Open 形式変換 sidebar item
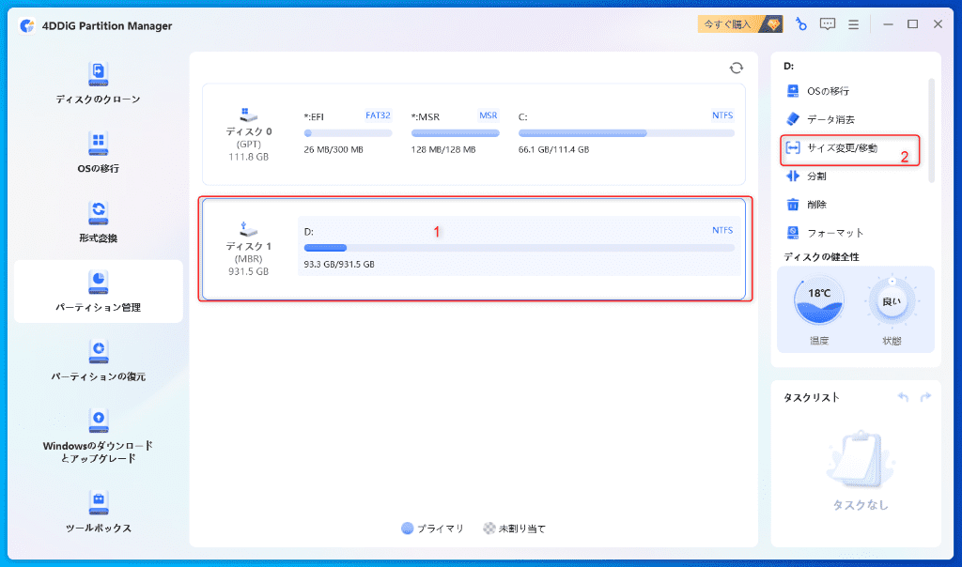Image resolution: width=962 pixels, height=567 pixels. coord(98,222)
